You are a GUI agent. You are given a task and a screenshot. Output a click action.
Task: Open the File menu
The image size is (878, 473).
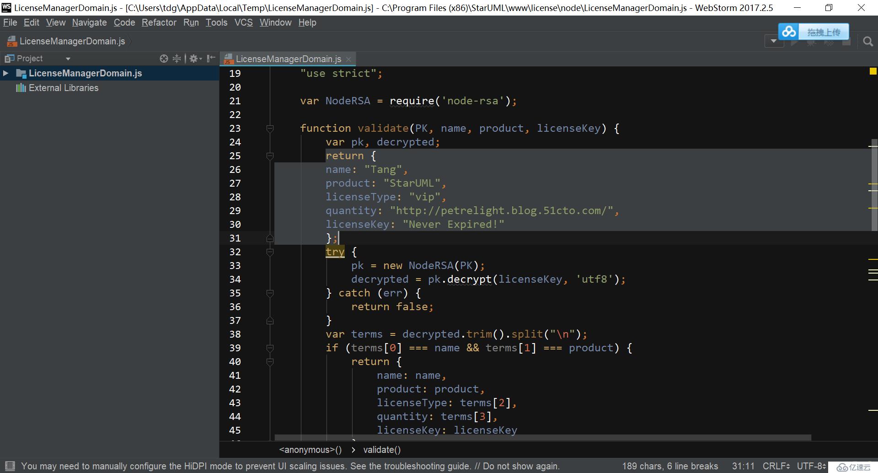(x=10, y=22)
